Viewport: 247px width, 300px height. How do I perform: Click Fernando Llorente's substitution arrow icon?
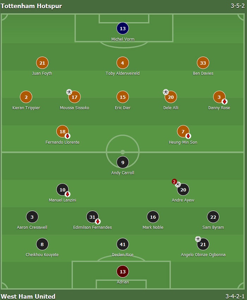tap(67, 136)
